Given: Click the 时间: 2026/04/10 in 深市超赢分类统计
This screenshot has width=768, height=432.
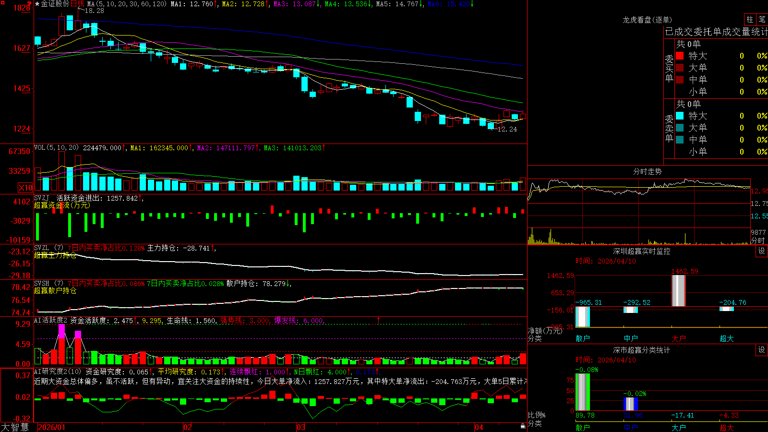Looking at the screenshot, I should click(605, 360).
